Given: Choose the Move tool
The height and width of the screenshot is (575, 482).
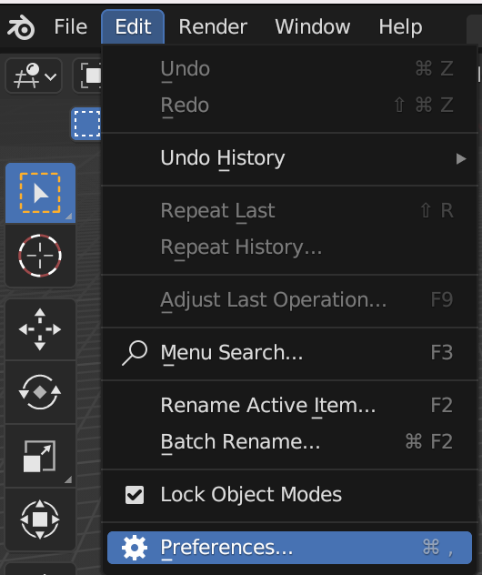Looking at the screenshot, I should click(x=40, y=329).
